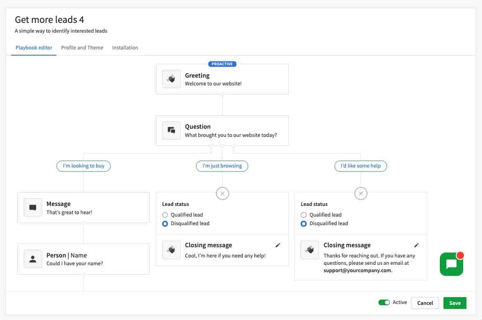
Task: Click the hand icon on the rightmost Closing message
Action: click(309, 249)
